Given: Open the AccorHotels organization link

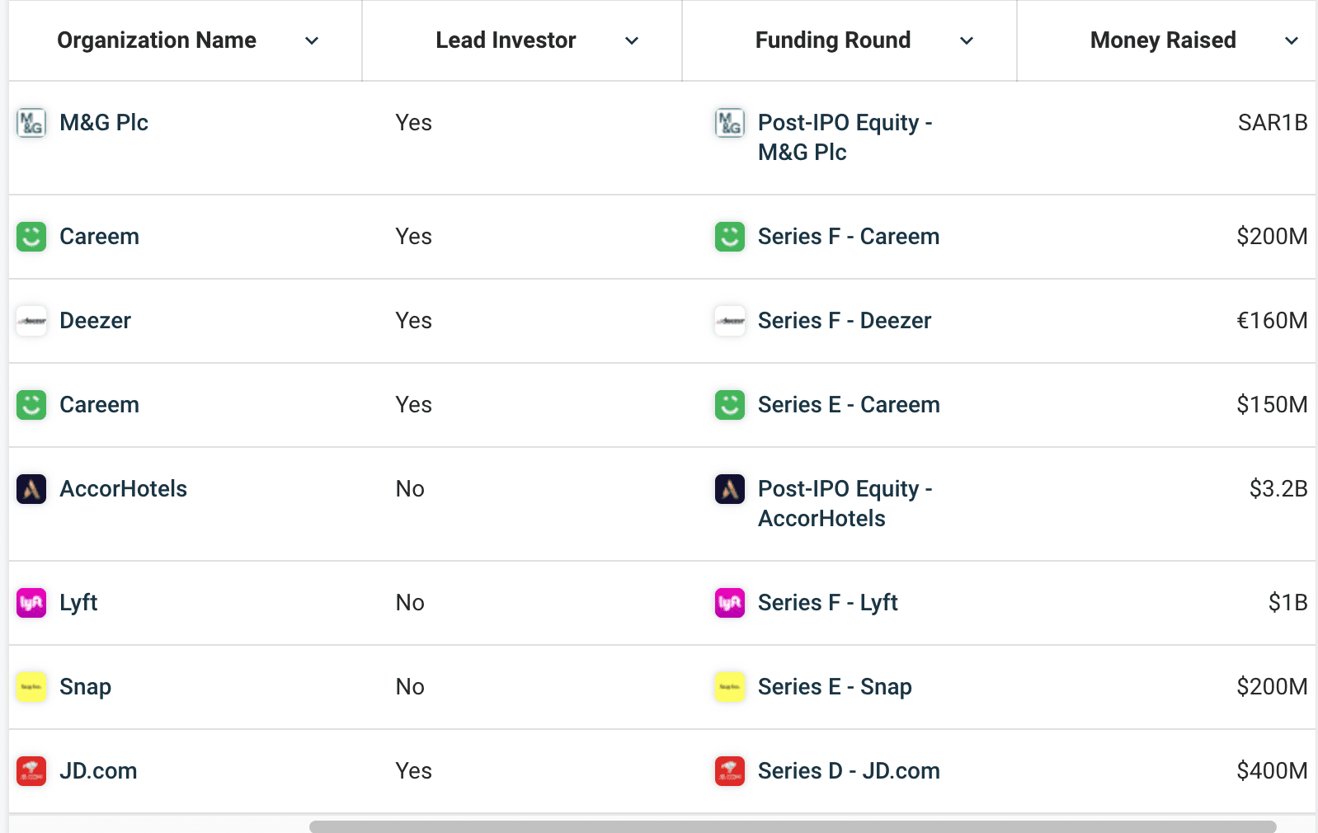Looking at the screenshot, I should (123, 489).
